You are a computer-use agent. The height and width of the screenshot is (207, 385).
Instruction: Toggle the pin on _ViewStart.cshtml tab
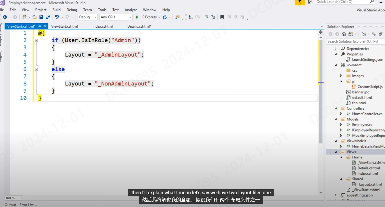coord(40,26)
